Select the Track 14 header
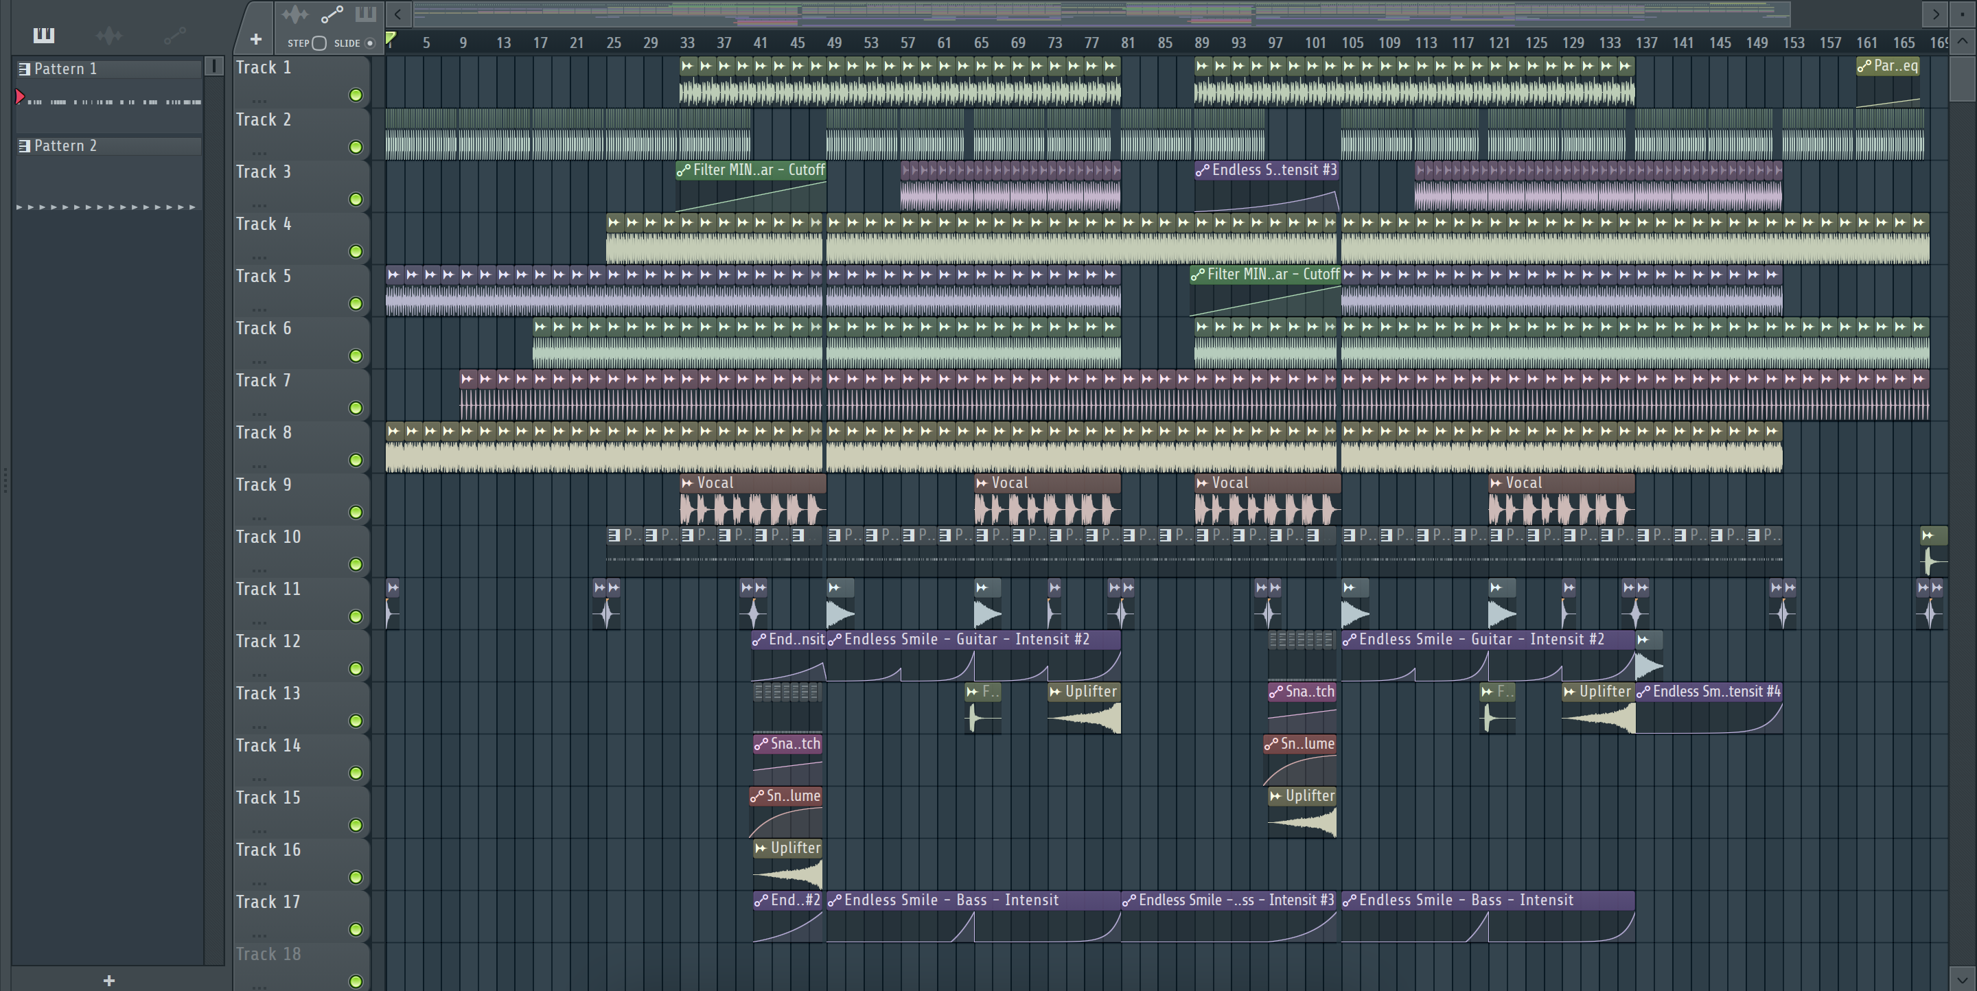The width and height of the screenshot is (1977, 991). pyautogui.click(x=301, y=759)
